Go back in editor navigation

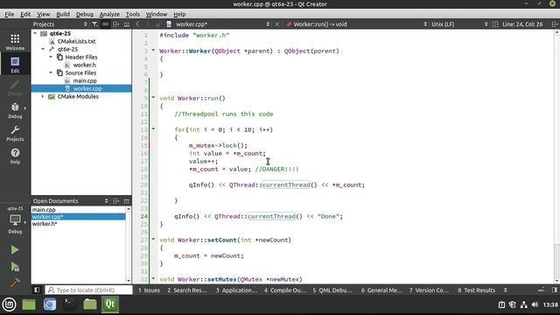click(137, 24)
